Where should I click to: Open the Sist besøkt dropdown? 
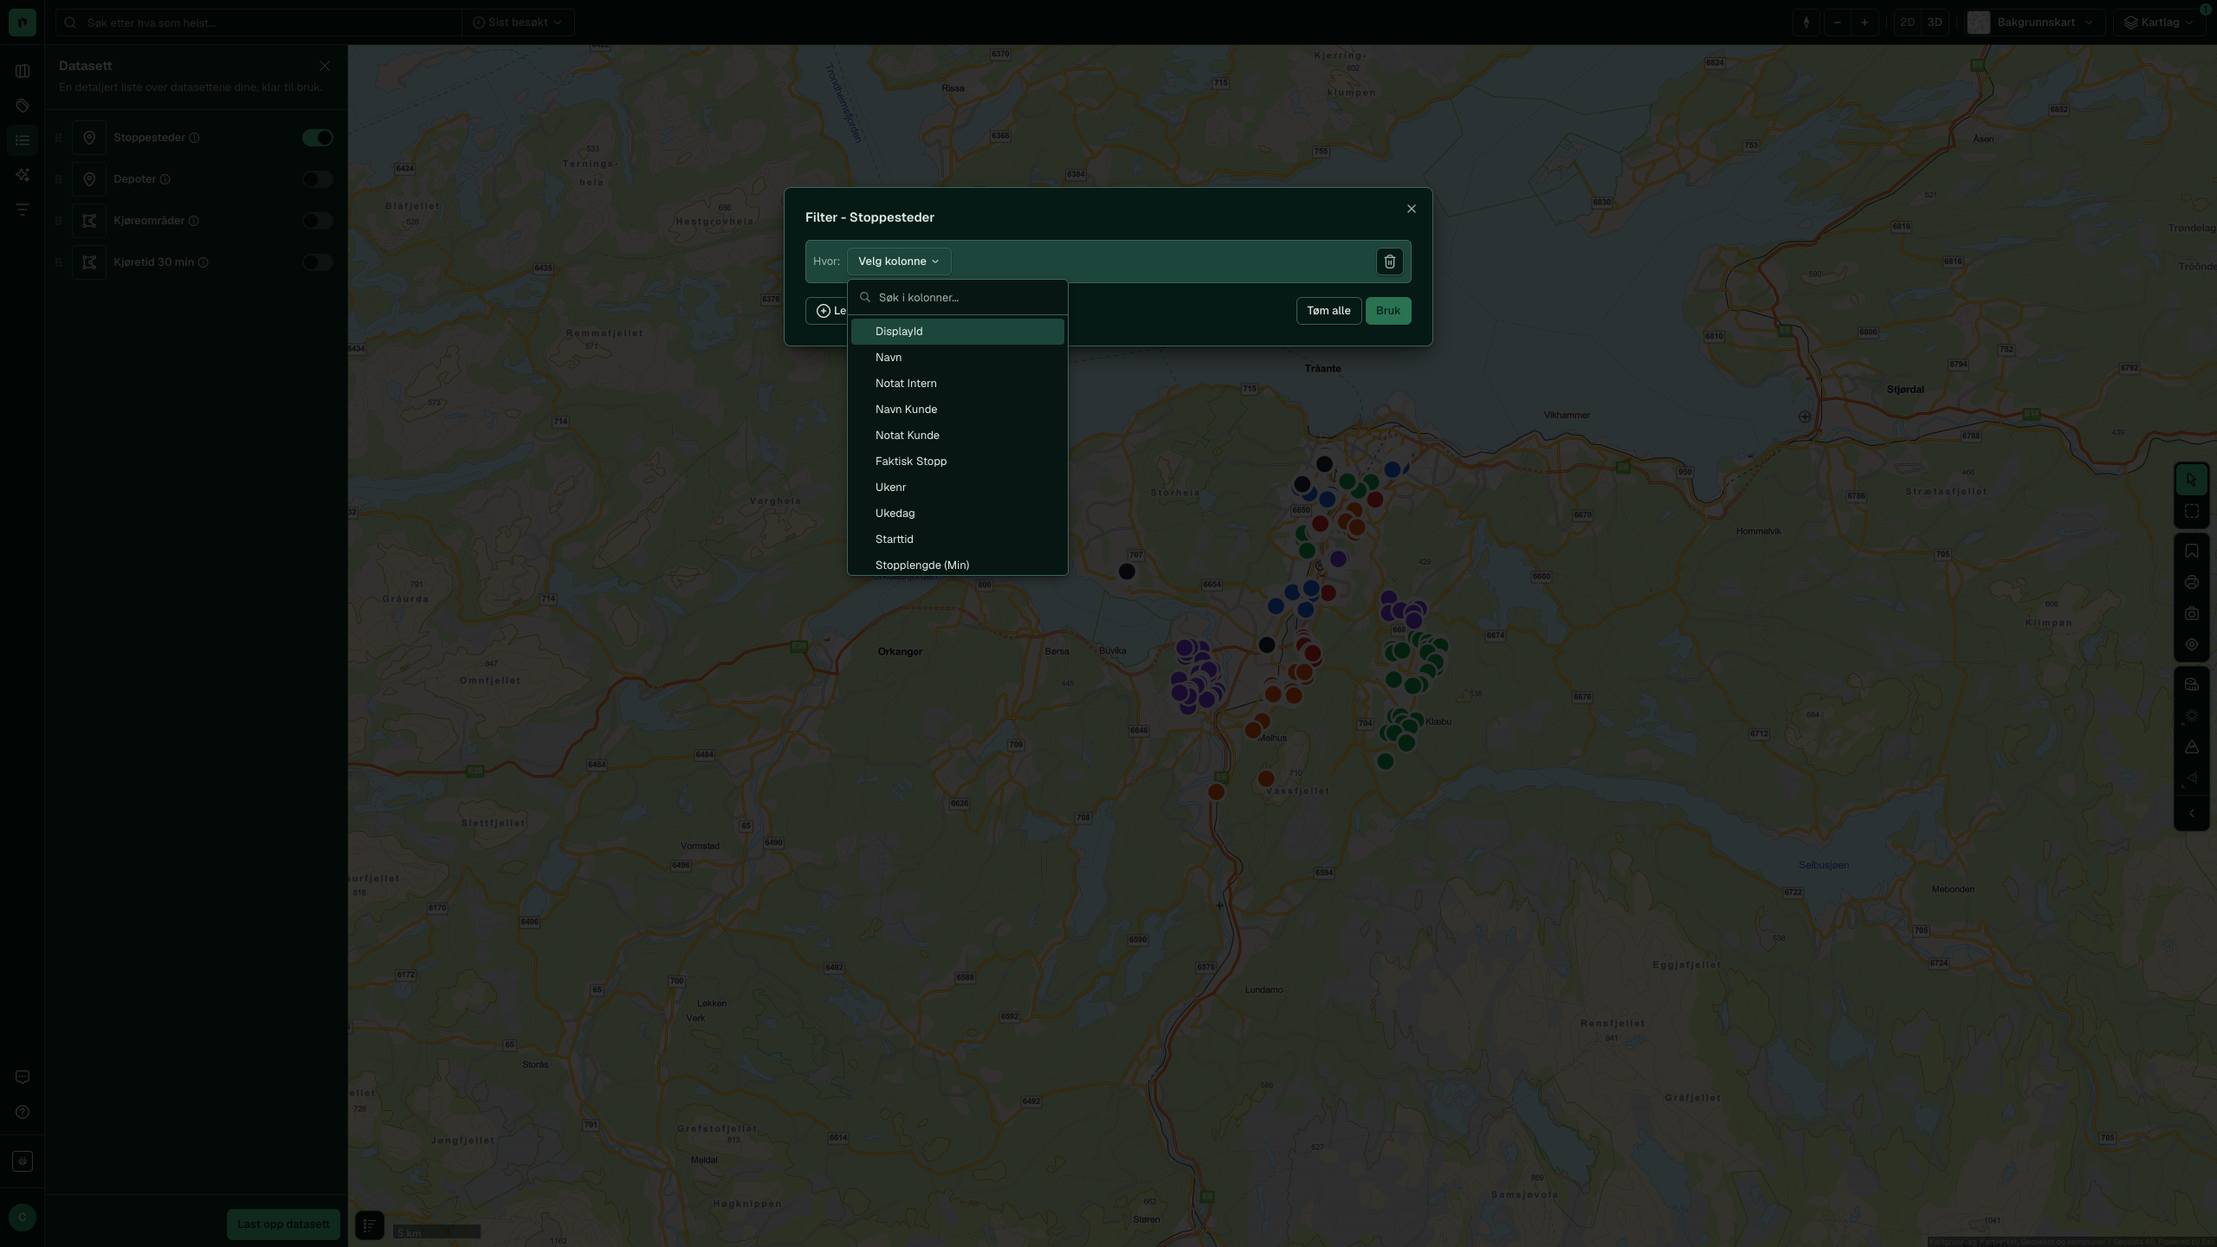[x=517, y=23]
